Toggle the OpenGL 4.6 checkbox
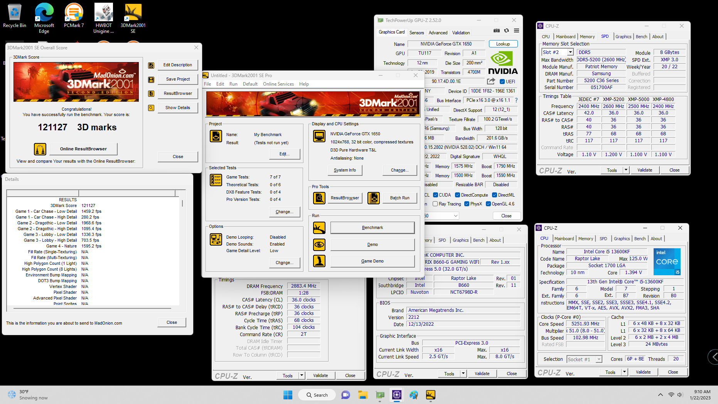This screenshot has height=404, width=718. [x=488, y=204]
